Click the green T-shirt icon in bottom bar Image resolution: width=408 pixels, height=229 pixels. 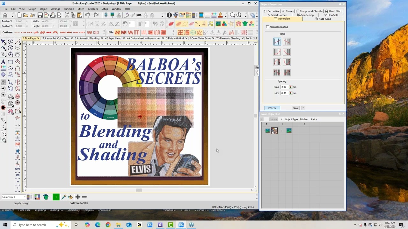46,197
